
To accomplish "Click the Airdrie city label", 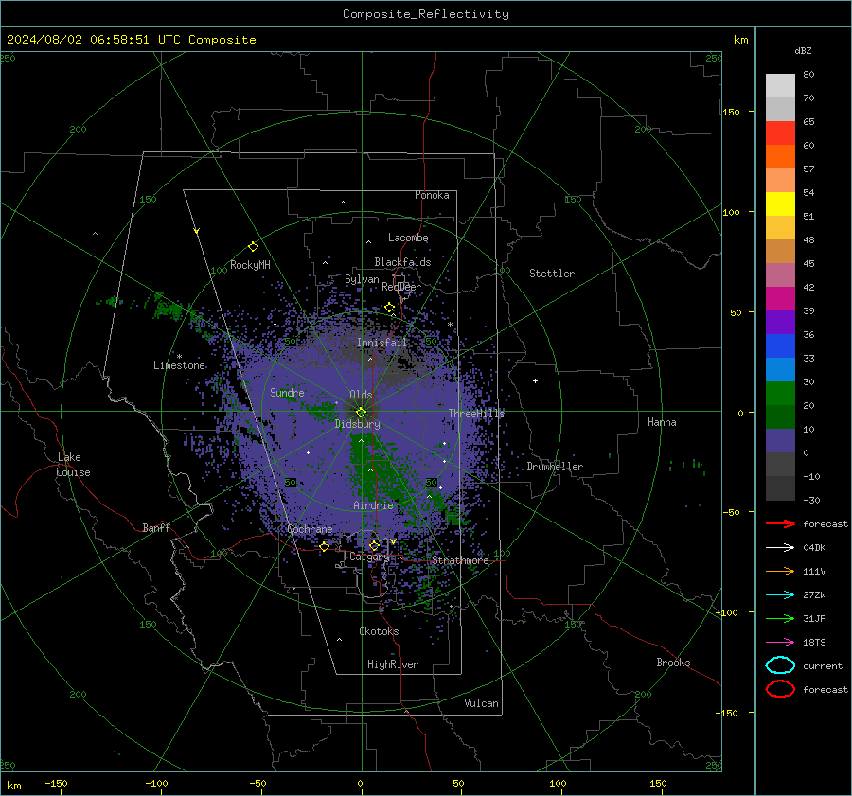I will [x=373, y=505].
